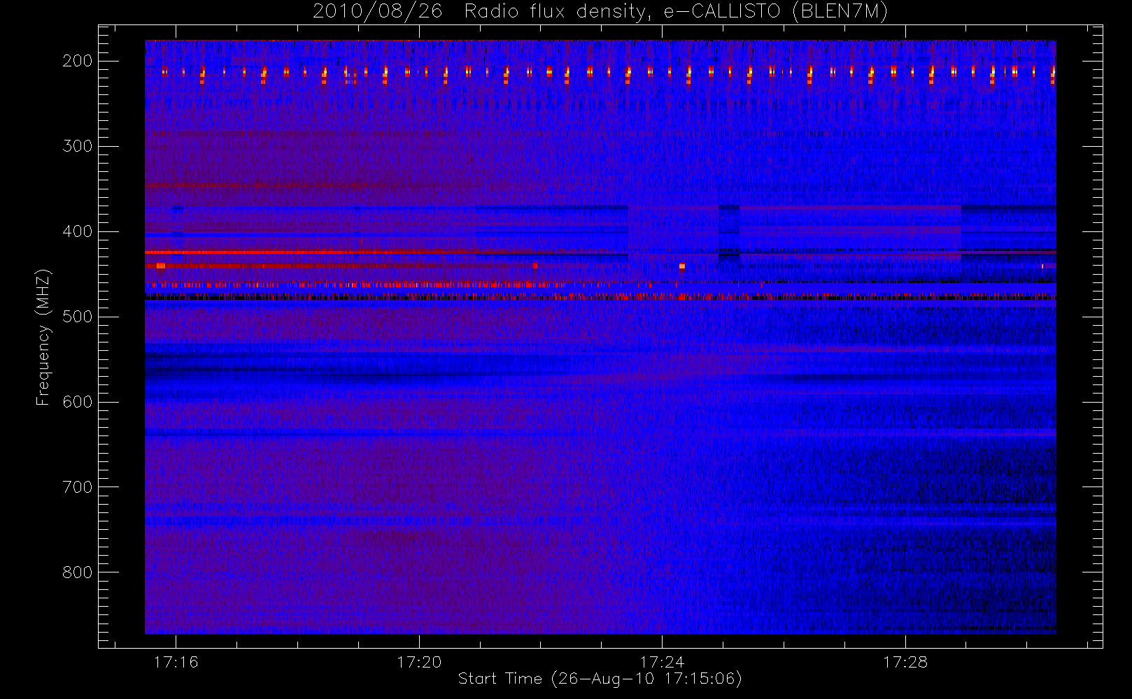The width and height of the screenshot is (1132, 699).
Task: Click the 17:16 time tick label
Action: (x=176, y=662)
